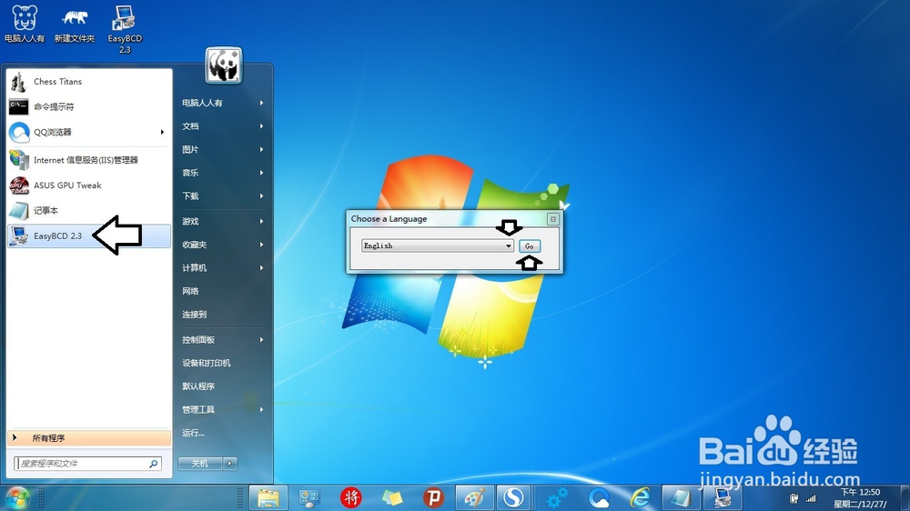Expand the shutdown options arrow
910x511 pixels.
click(x=230, y=464)
